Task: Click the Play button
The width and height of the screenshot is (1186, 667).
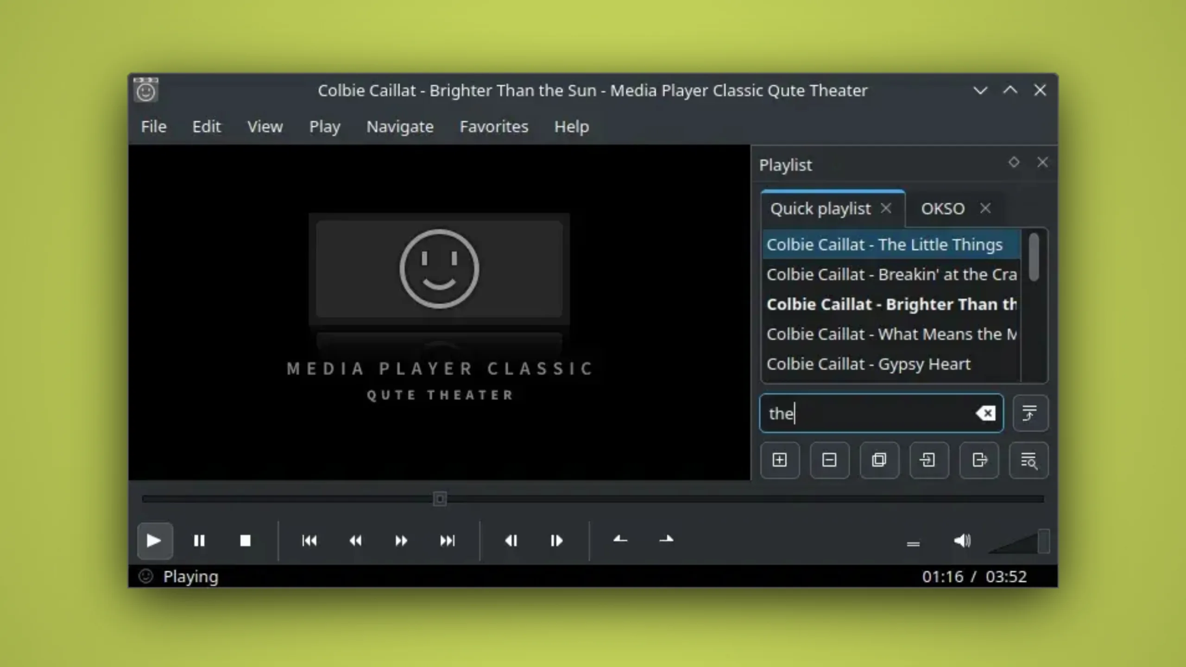Action: click(155, 541)
